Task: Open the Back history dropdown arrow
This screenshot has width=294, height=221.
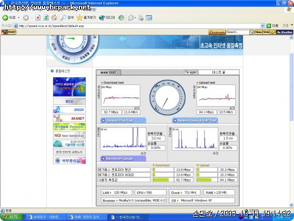Action: tap(19, 18)
